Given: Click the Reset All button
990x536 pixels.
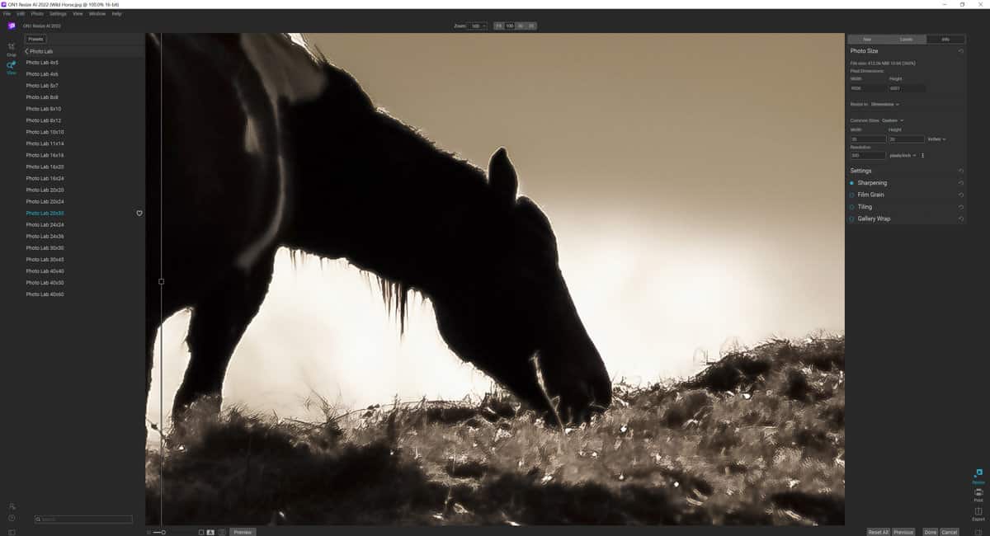Looking at the screenshot, I should (878, 532).
